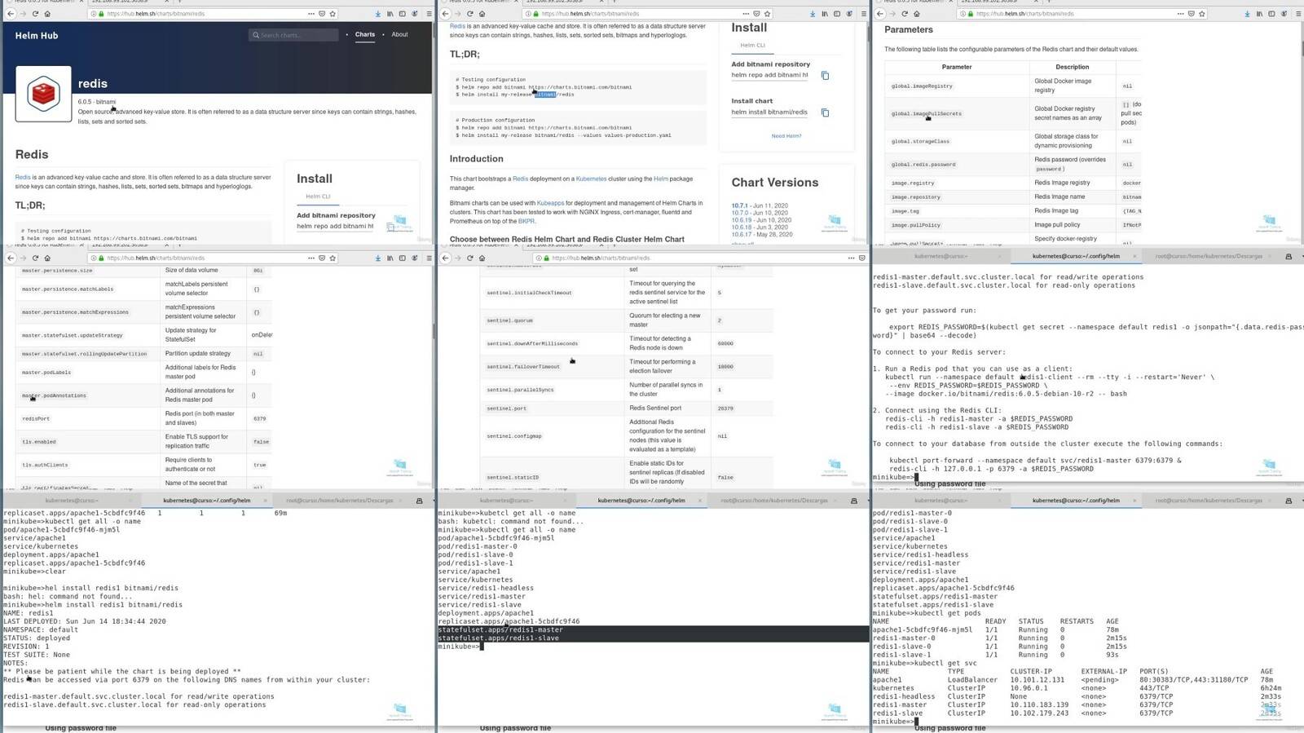Open the About nav item on Helm Hub

399,34
